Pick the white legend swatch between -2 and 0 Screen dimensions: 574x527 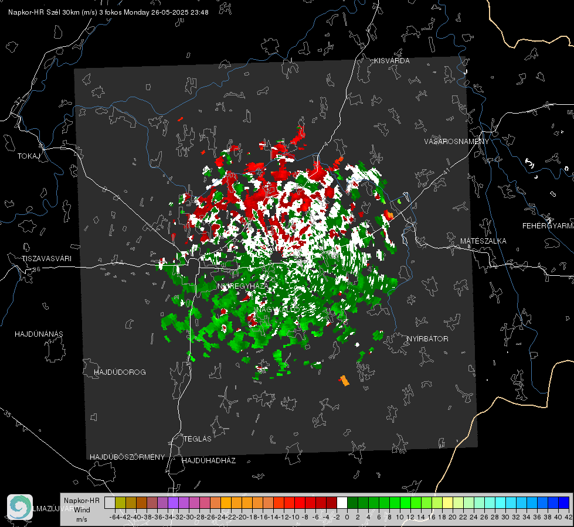coord(342,502)
